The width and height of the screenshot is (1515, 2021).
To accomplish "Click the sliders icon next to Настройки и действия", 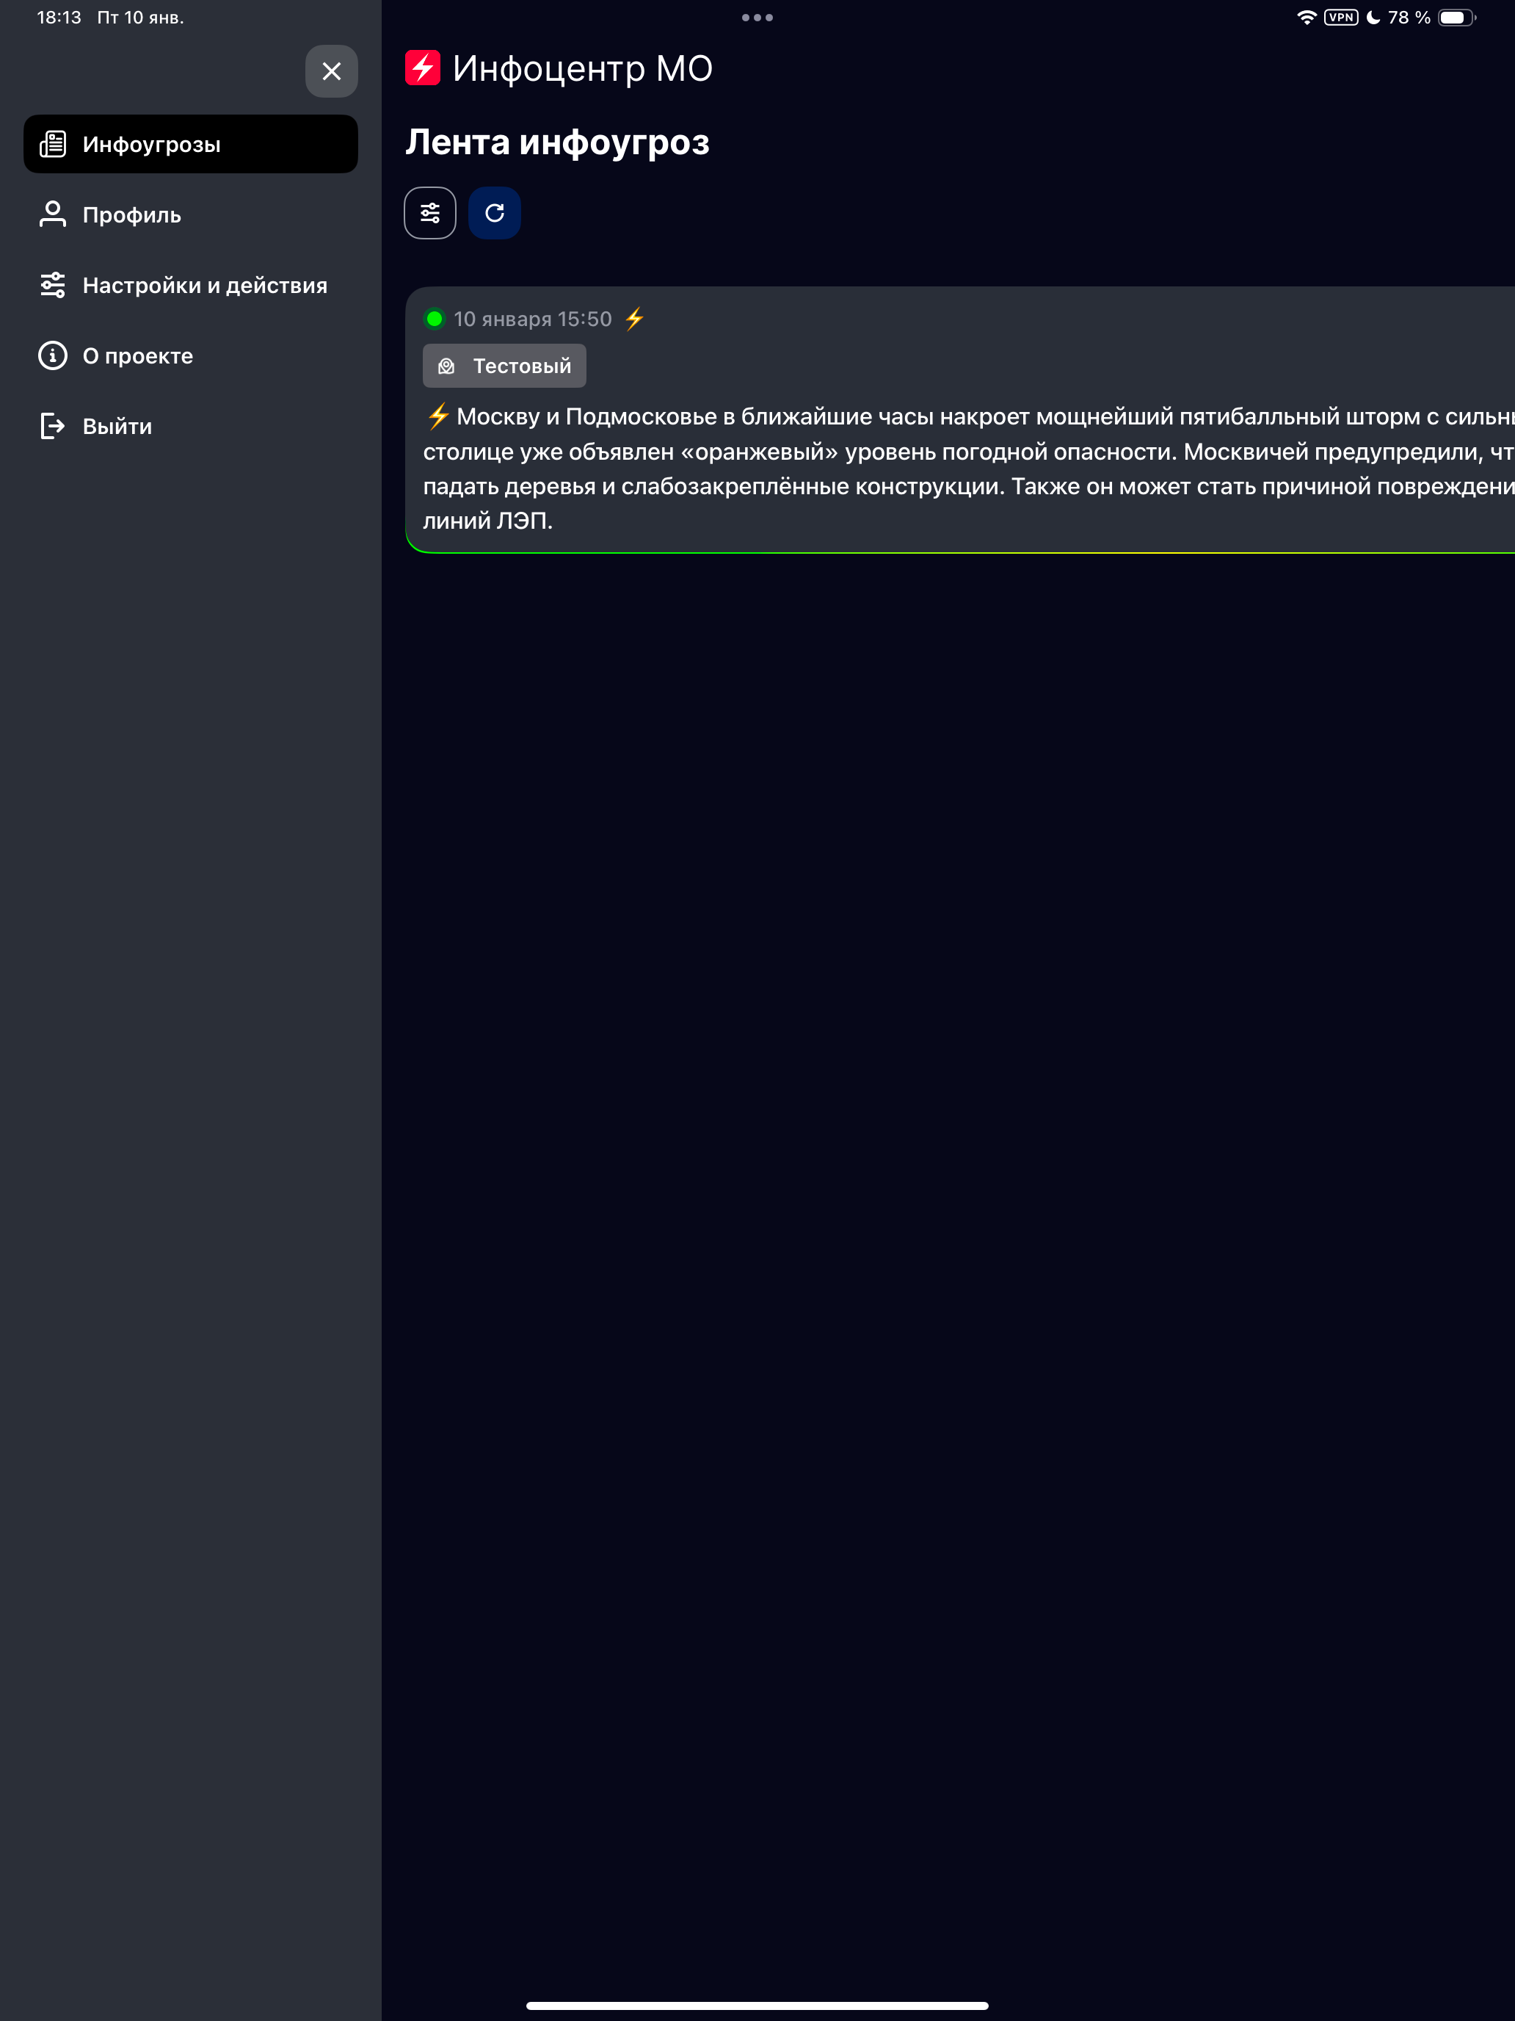I will [53, 285].
